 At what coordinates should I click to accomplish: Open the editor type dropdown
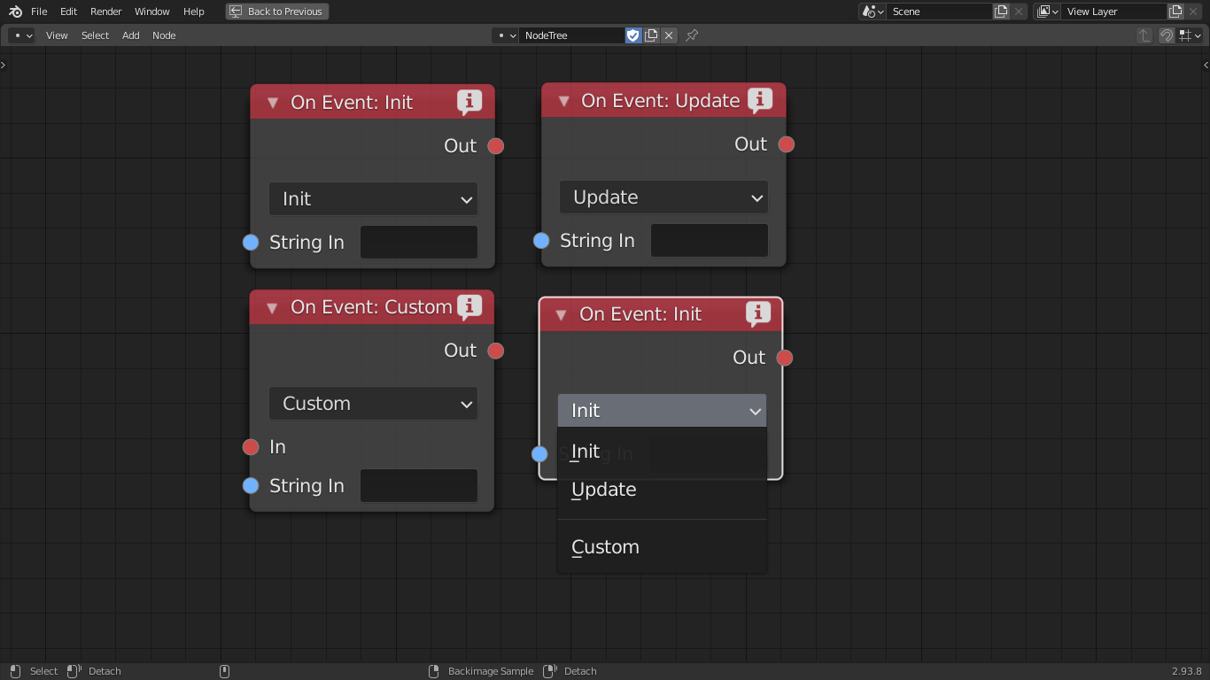point(21,35)
